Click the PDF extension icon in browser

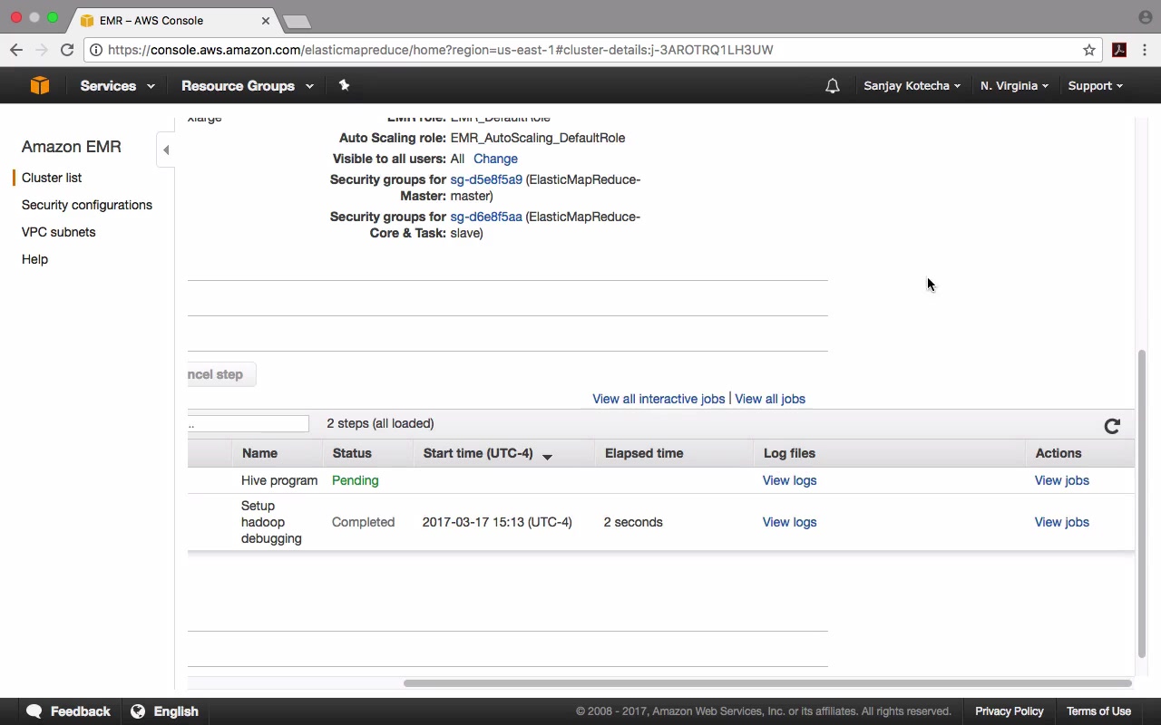1119,50
